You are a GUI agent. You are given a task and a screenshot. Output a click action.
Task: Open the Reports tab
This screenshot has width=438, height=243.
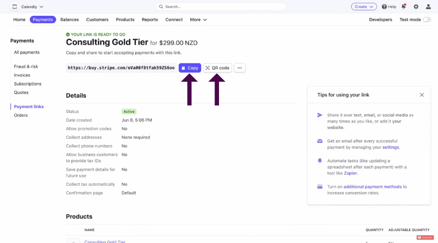click(150, 20)
